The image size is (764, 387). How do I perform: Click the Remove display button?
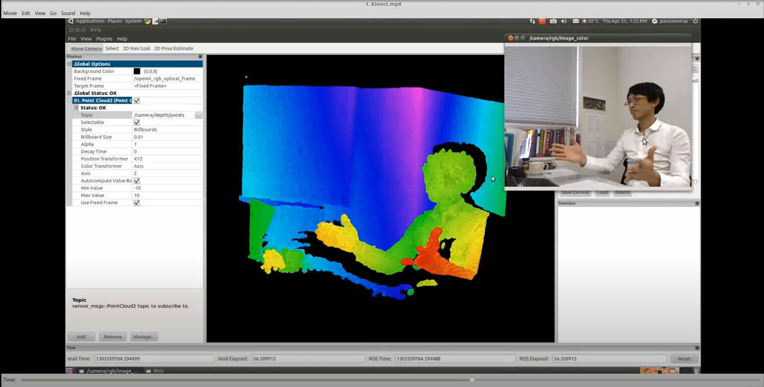click(112, 337)
